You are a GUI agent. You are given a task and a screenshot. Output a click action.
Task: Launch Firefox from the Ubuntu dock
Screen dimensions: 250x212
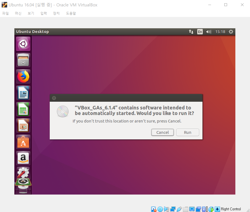click(x=23, y=76)
